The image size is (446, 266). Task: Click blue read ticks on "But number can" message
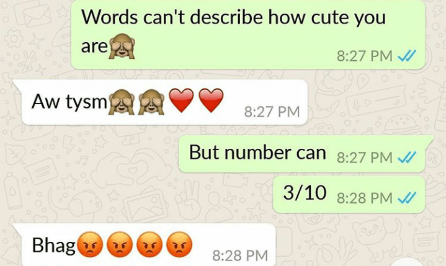[407, 157]
